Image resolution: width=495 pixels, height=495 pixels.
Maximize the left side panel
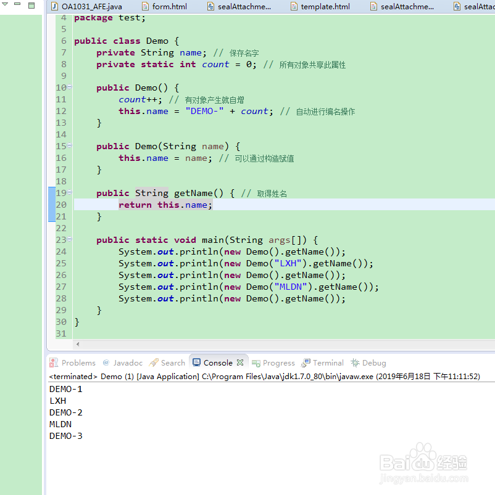(31, 6)
